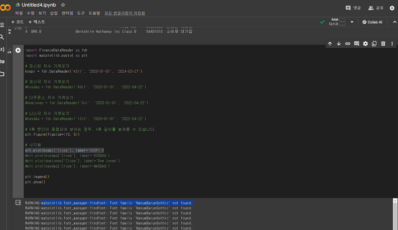Click the connected runtime checkmark
Screen dimensions: 398x230
pyautogui.click(x=322, y=22)
